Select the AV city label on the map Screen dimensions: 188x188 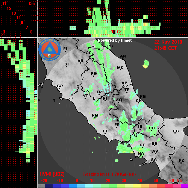click(155, 152)
